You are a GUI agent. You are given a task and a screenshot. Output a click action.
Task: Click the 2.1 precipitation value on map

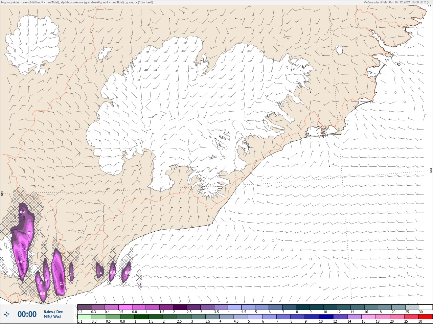tap(62, 283)
